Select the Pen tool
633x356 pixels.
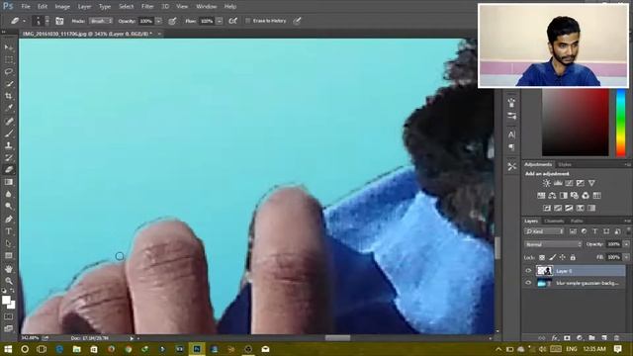pyautogui.click(x=9, y=220)
